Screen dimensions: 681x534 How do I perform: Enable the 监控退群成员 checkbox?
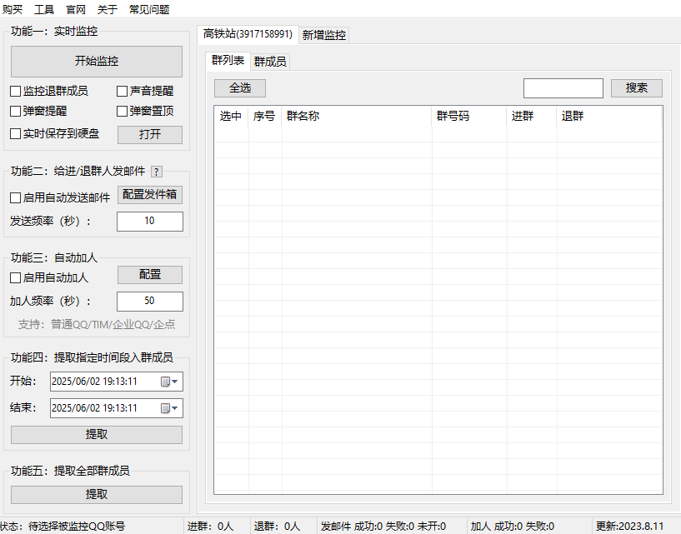coord(16,92)
